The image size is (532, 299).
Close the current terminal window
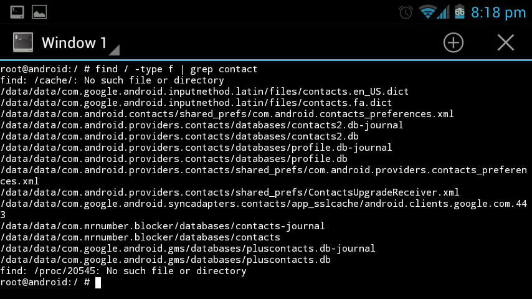pyautogui.click(x=505, y=42)
